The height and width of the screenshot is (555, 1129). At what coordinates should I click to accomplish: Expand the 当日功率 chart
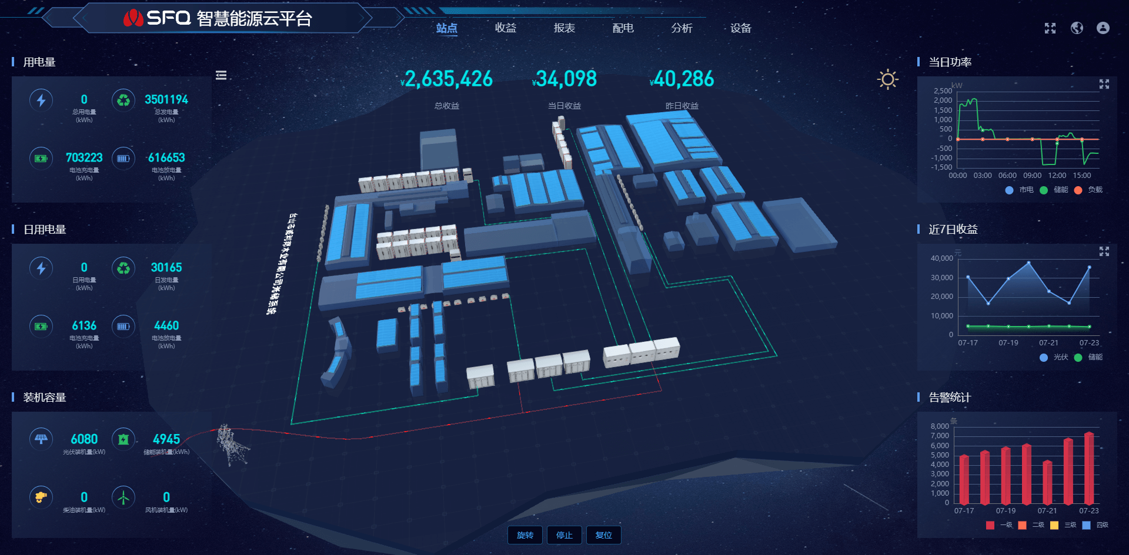1104,84
